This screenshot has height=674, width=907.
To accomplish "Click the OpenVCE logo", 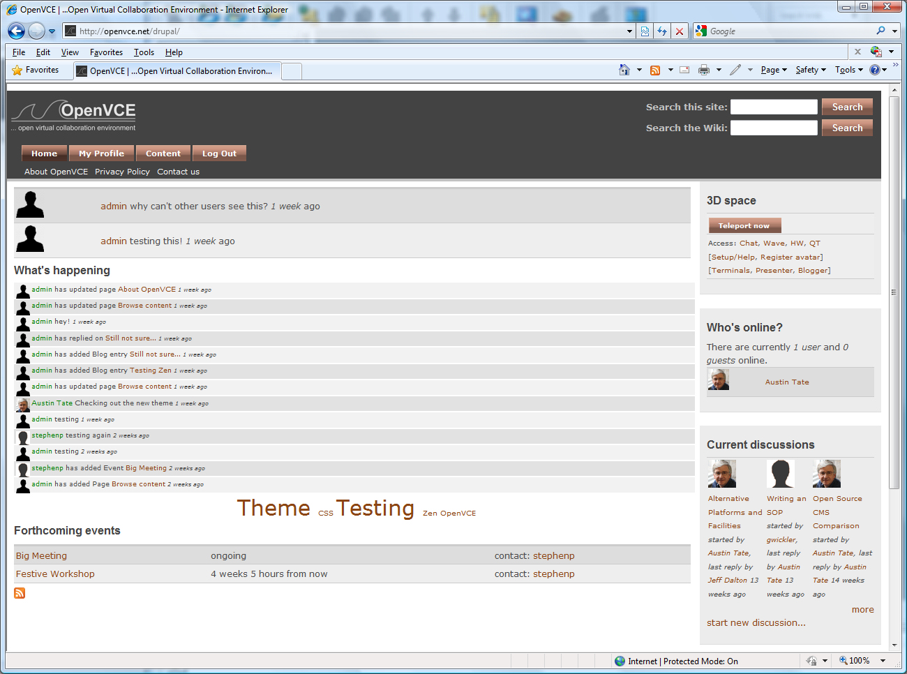I will pos(74,115).
